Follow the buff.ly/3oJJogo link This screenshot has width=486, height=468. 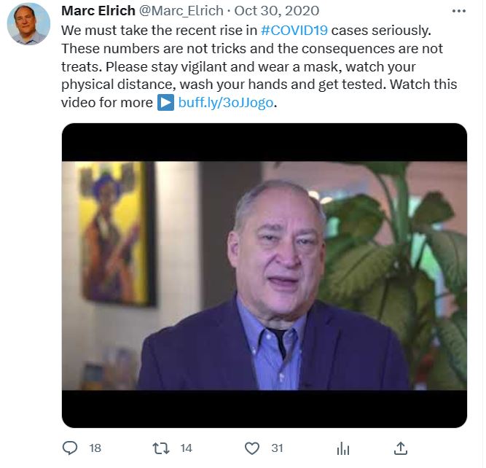pos(227,104)
